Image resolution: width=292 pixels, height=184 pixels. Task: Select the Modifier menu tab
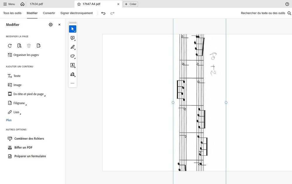pos(32,13)
